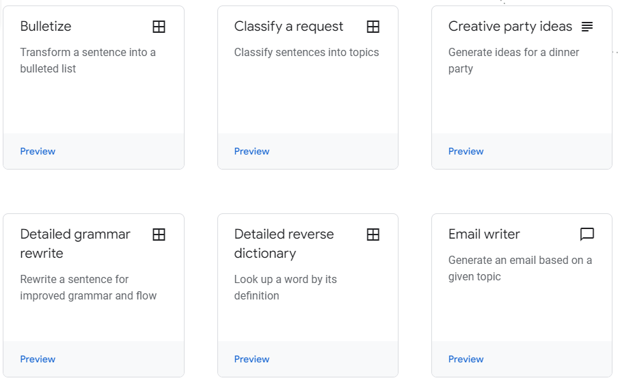The width and height of the screenshot is (620, 387).
Task: Open Preview for Email writer
Action: pos(466,359)
